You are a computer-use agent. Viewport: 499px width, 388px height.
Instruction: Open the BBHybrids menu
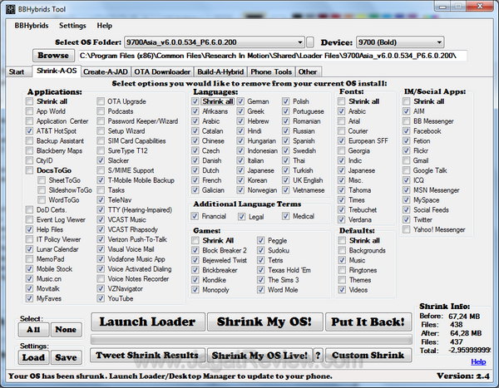pos(32,26)
